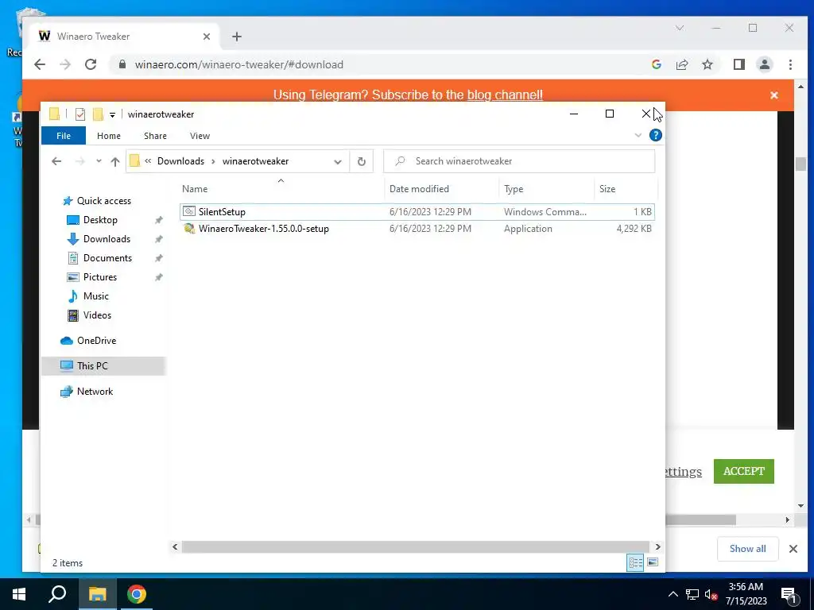The height and width of the screenshot is (610, 814).
Task: Open Windows Start menu
Action: [x=19, y=594]
